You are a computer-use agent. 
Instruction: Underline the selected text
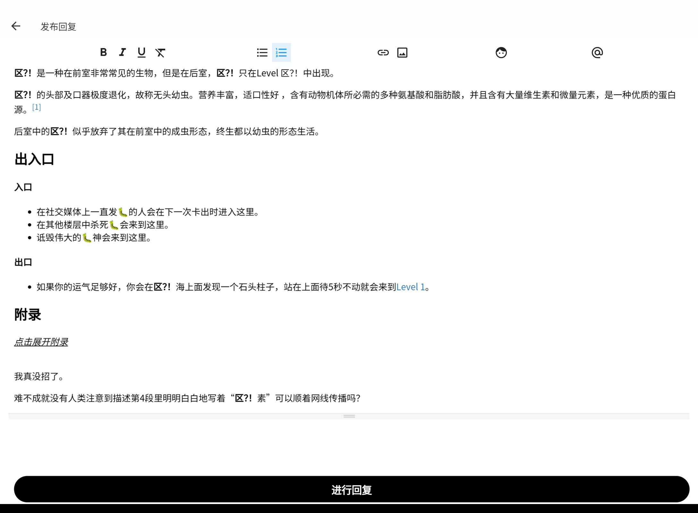point(141,52)
